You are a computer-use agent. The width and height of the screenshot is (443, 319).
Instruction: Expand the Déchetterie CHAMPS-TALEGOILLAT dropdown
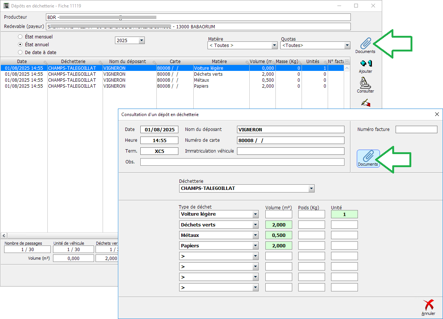311,189
